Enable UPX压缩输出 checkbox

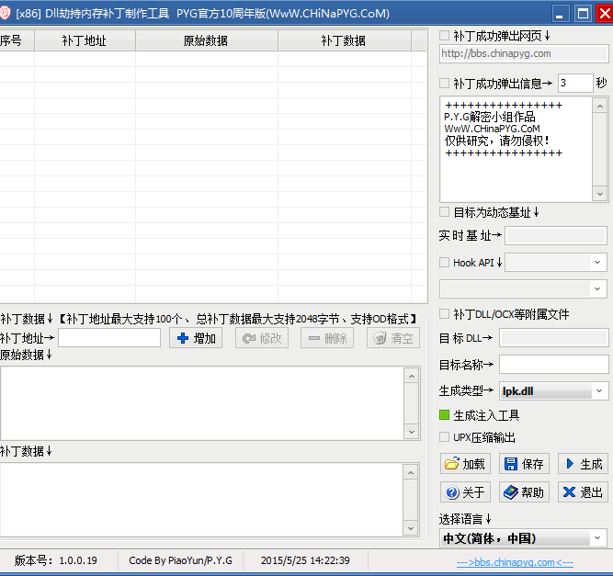coord(444,437)
